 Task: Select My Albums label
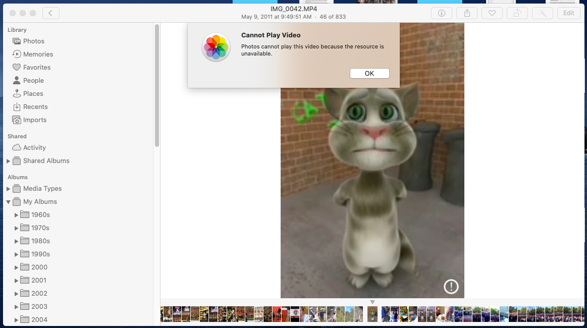[x=40, y=201]
